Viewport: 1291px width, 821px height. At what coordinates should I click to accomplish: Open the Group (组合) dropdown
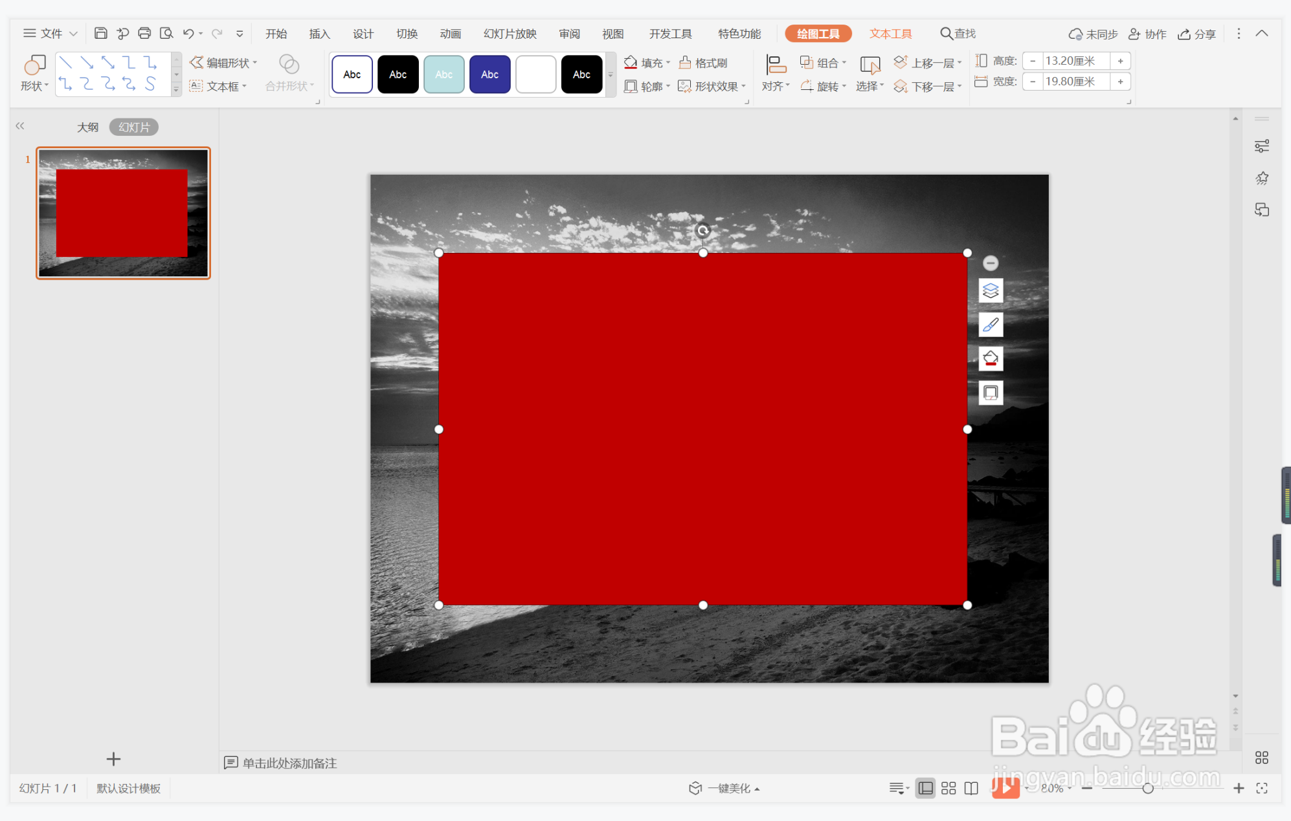click(823, 63)
